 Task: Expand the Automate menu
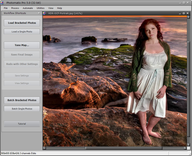(28, 8)
